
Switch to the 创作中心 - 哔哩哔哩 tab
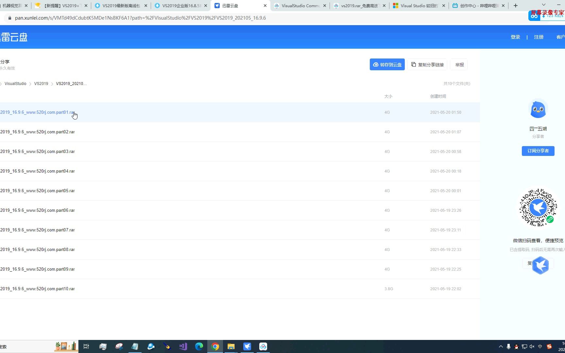[x=478, y=6]
